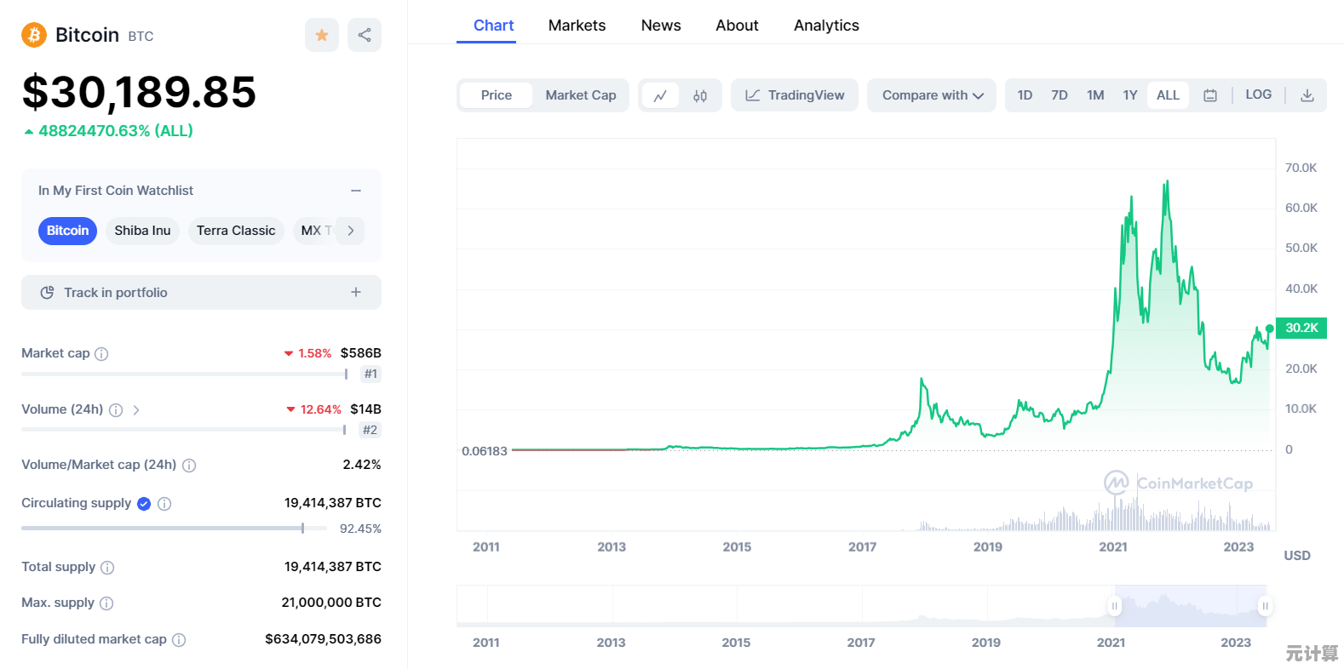This screenshot has height=669, width=1344.
Task: Switch to line chart view icon
Action: tap(660, 95)
